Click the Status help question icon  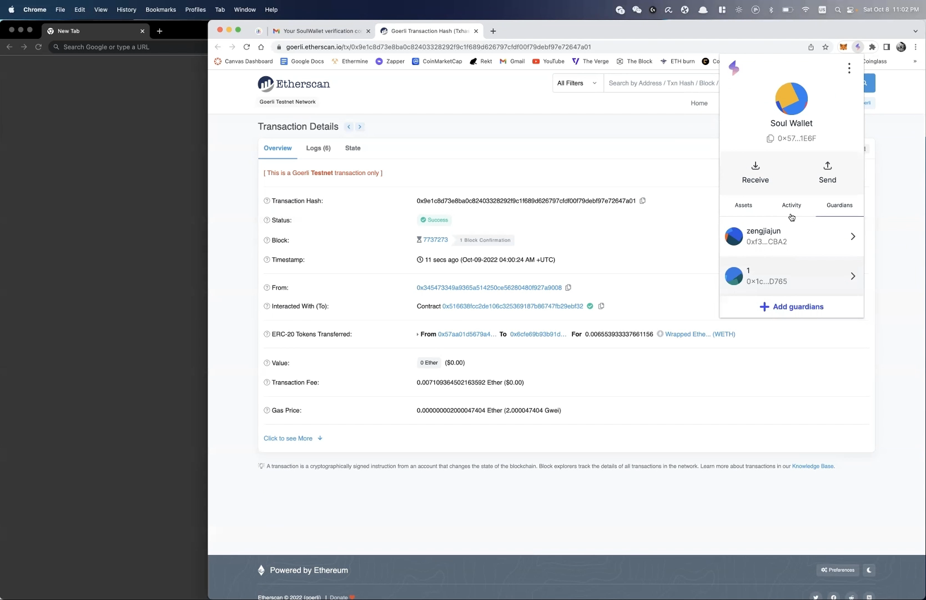tap(266, 220)
